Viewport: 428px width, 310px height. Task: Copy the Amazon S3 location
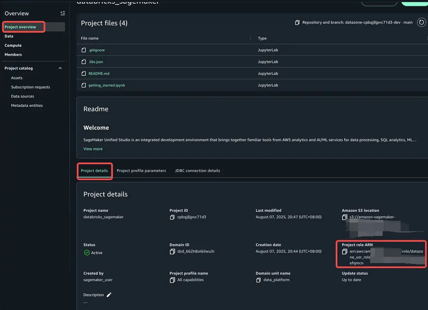[345, 217]
